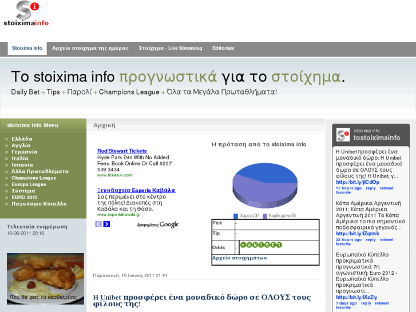
Task: Favorite the 11 hours ago tweet
Action: [x=343, y=192]
